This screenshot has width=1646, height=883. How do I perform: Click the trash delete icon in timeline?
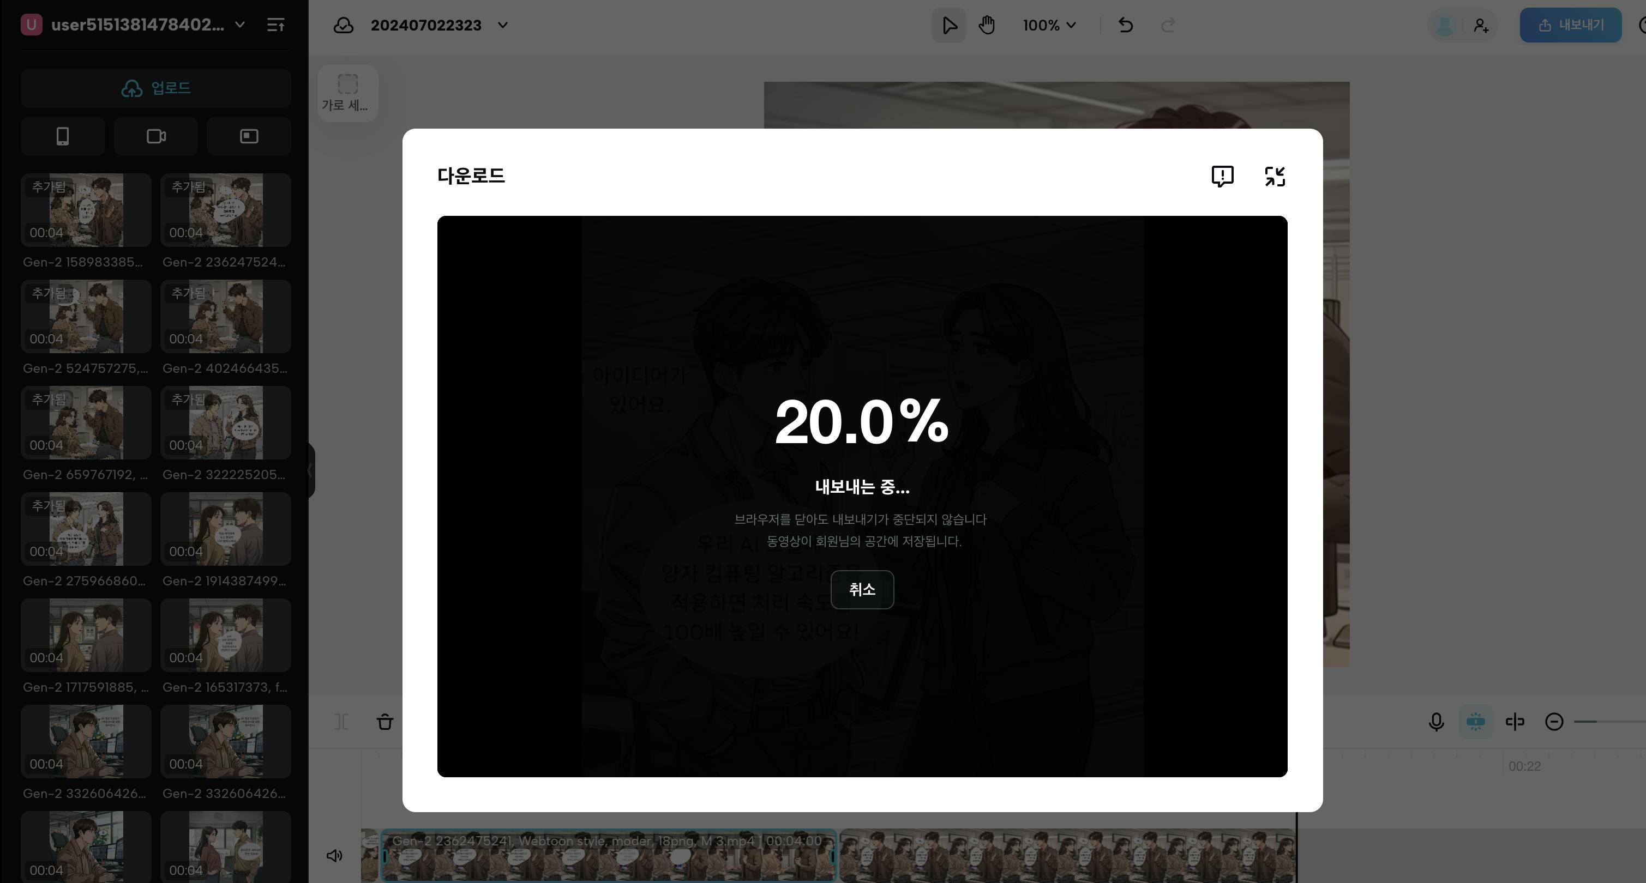tap(385, 722)
